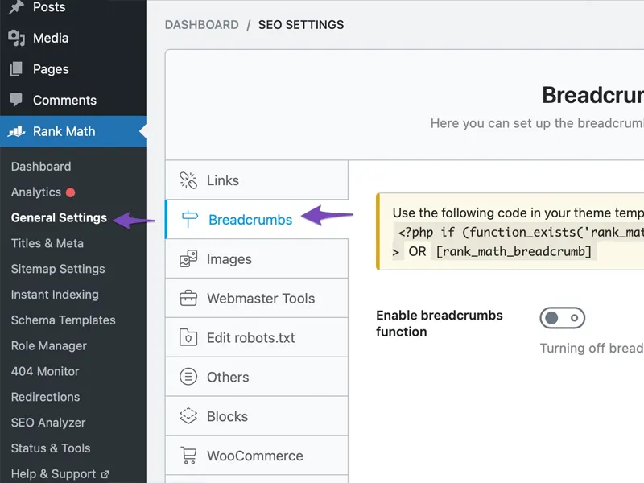The image size is (644, 483).
Task: Click the Others tab icon
Action: 188,377
